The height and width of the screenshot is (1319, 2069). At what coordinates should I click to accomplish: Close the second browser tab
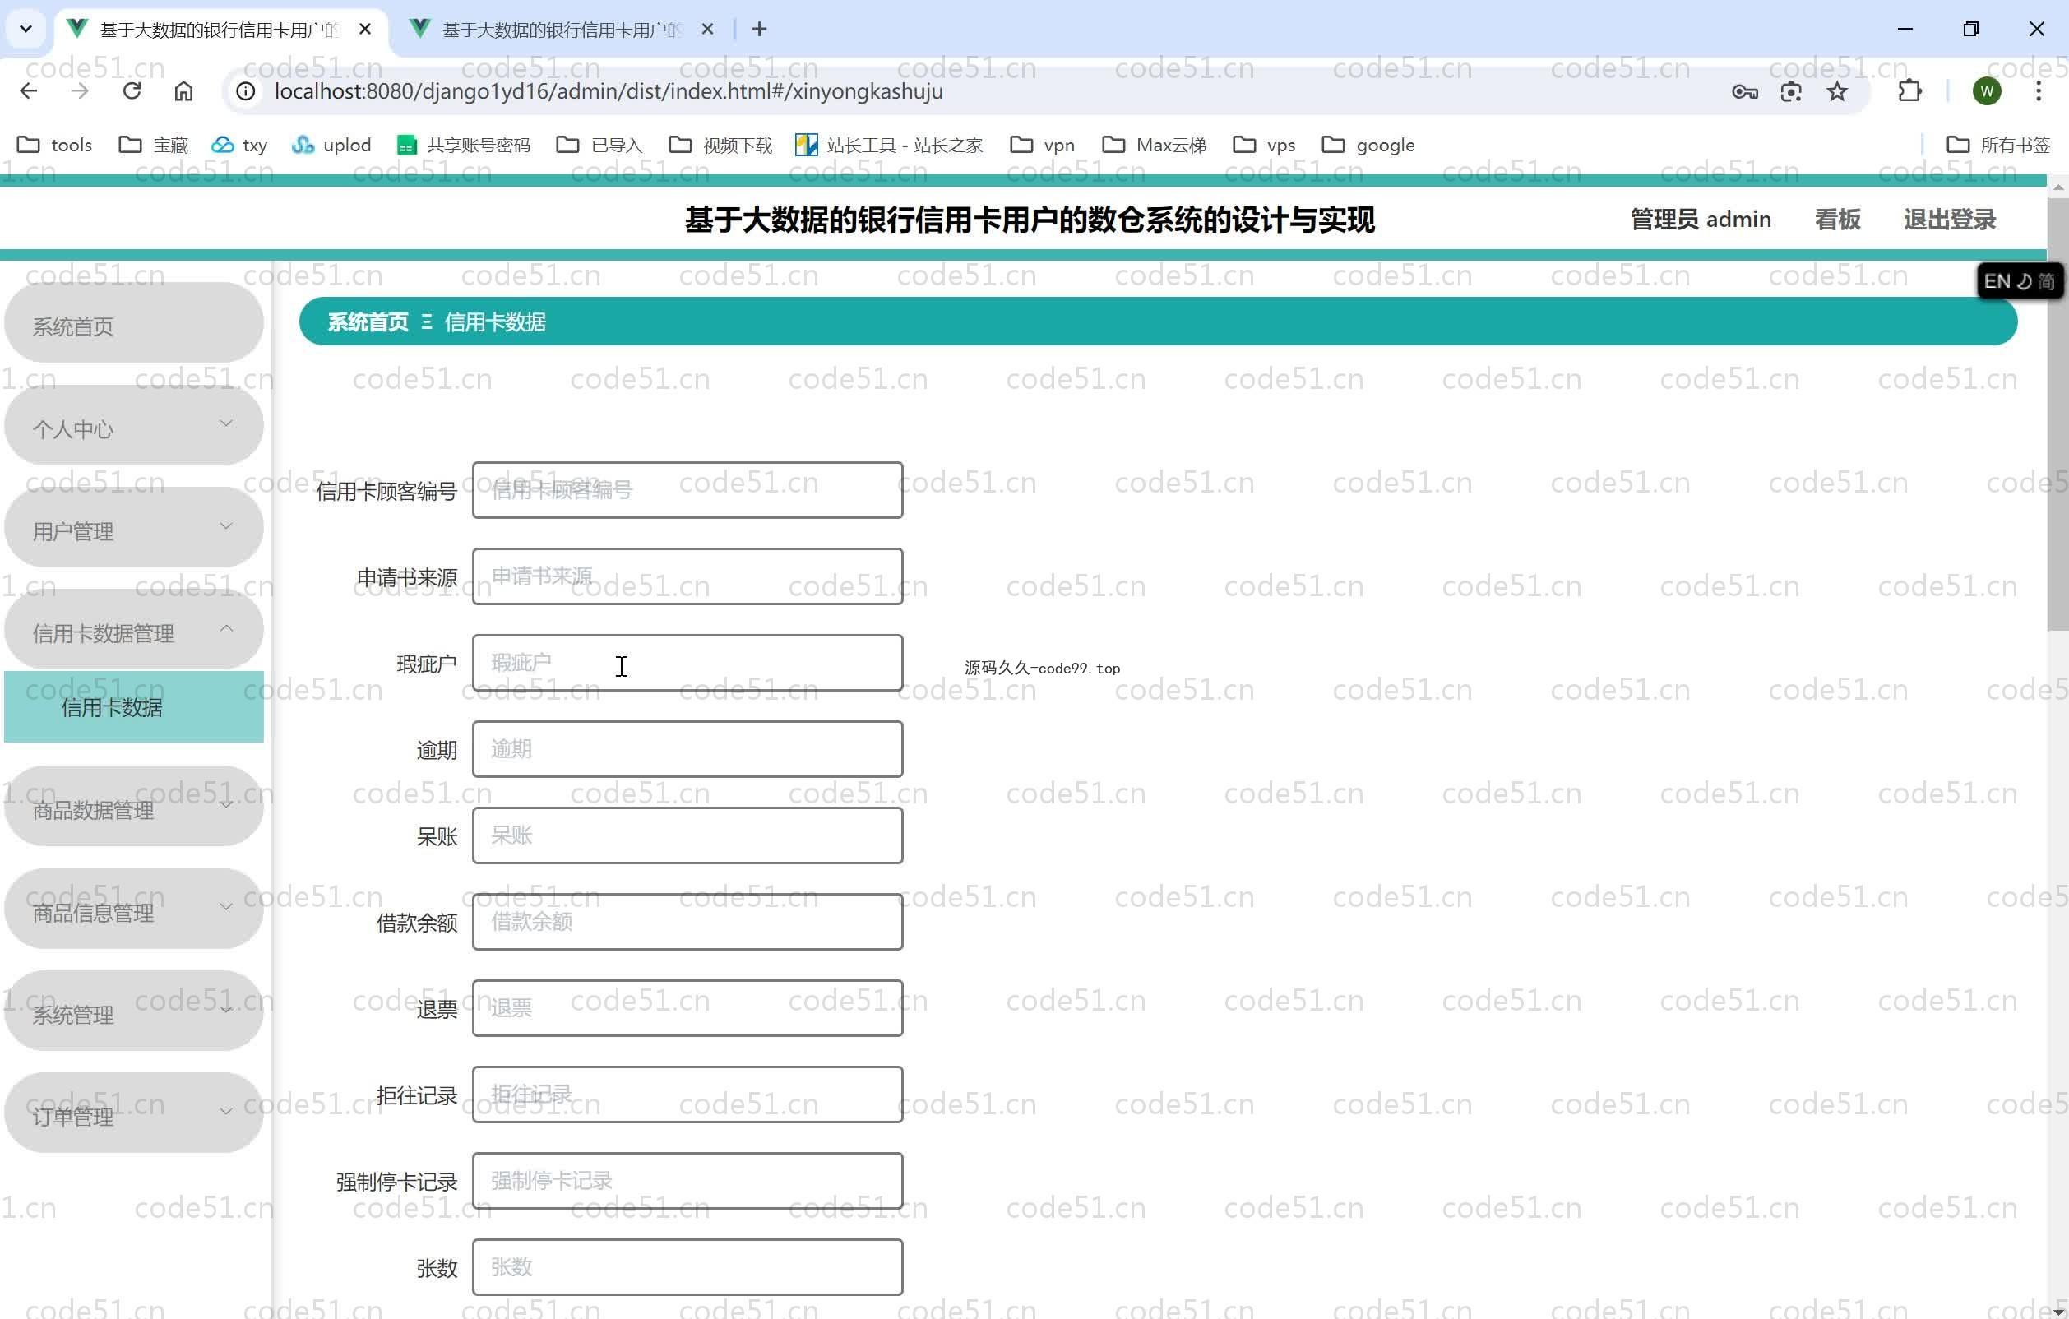(707, 30)
